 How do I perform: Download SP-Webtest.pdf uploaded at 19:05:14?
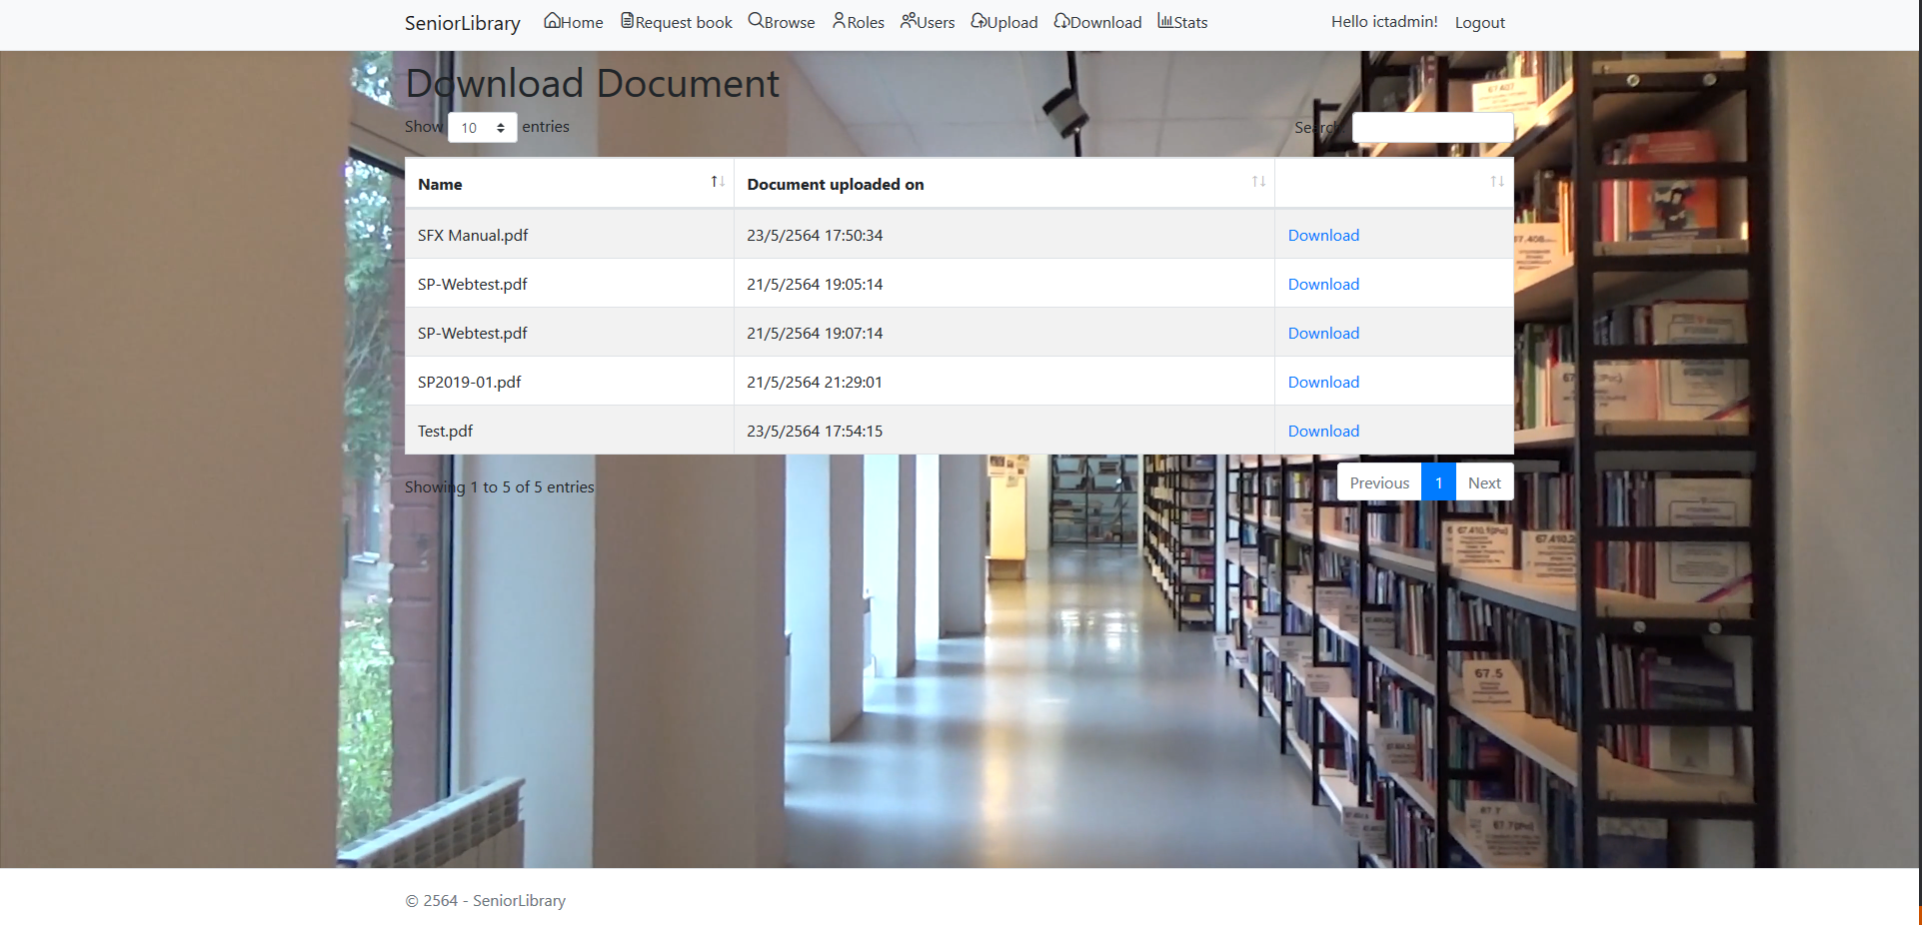tap(1323, 285)
